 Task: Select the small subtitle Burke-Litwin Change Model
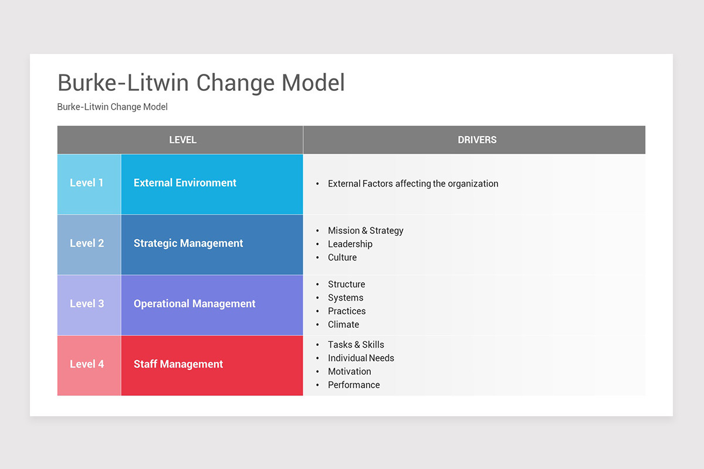click(113, 107)
